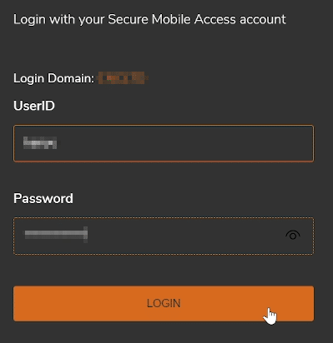Focus the UserID input field
This screenshot has height=343, width=333.
click(x=164, y=143)
